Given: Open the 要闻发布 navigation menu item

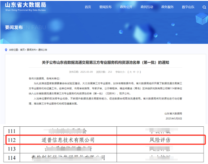Looking at the screenshot, I should 106,7.
